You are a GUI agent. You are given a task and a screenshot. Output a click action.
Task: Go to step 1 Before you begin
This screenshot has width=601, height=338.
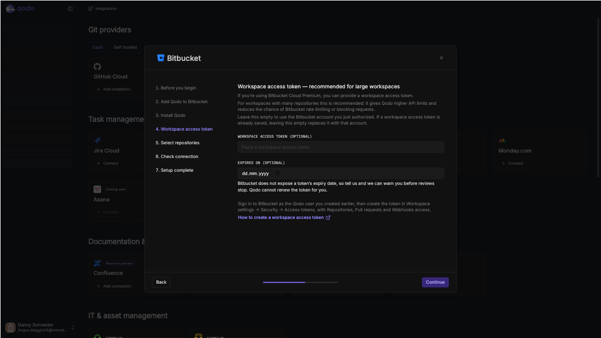[176, 88]
